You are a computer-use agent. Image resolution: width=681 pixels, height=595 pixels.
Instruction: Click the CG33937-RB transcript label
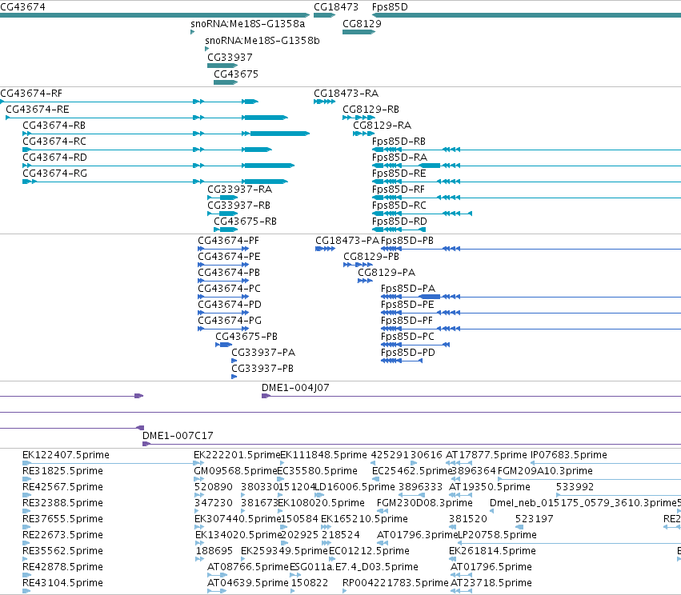pos(239,206)
